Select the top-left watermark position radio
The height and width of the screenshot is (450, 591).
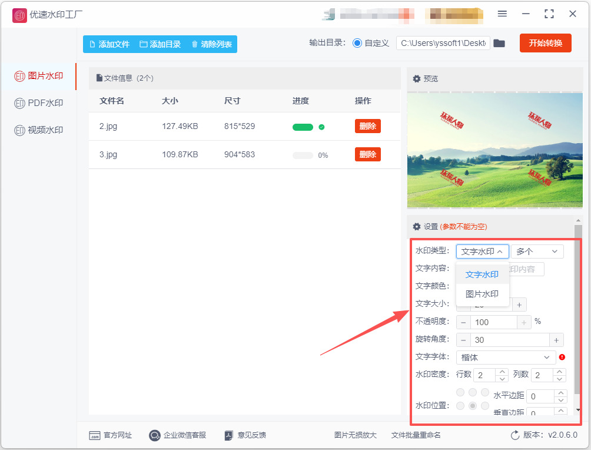coord(460,392)
